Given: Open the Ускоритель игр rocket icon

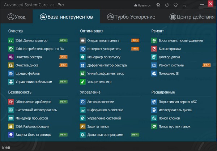Looking at the screenshot, I should click(x=83, y=82).
